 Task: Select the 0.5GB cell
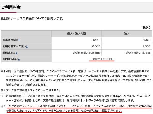pos(76,46)
